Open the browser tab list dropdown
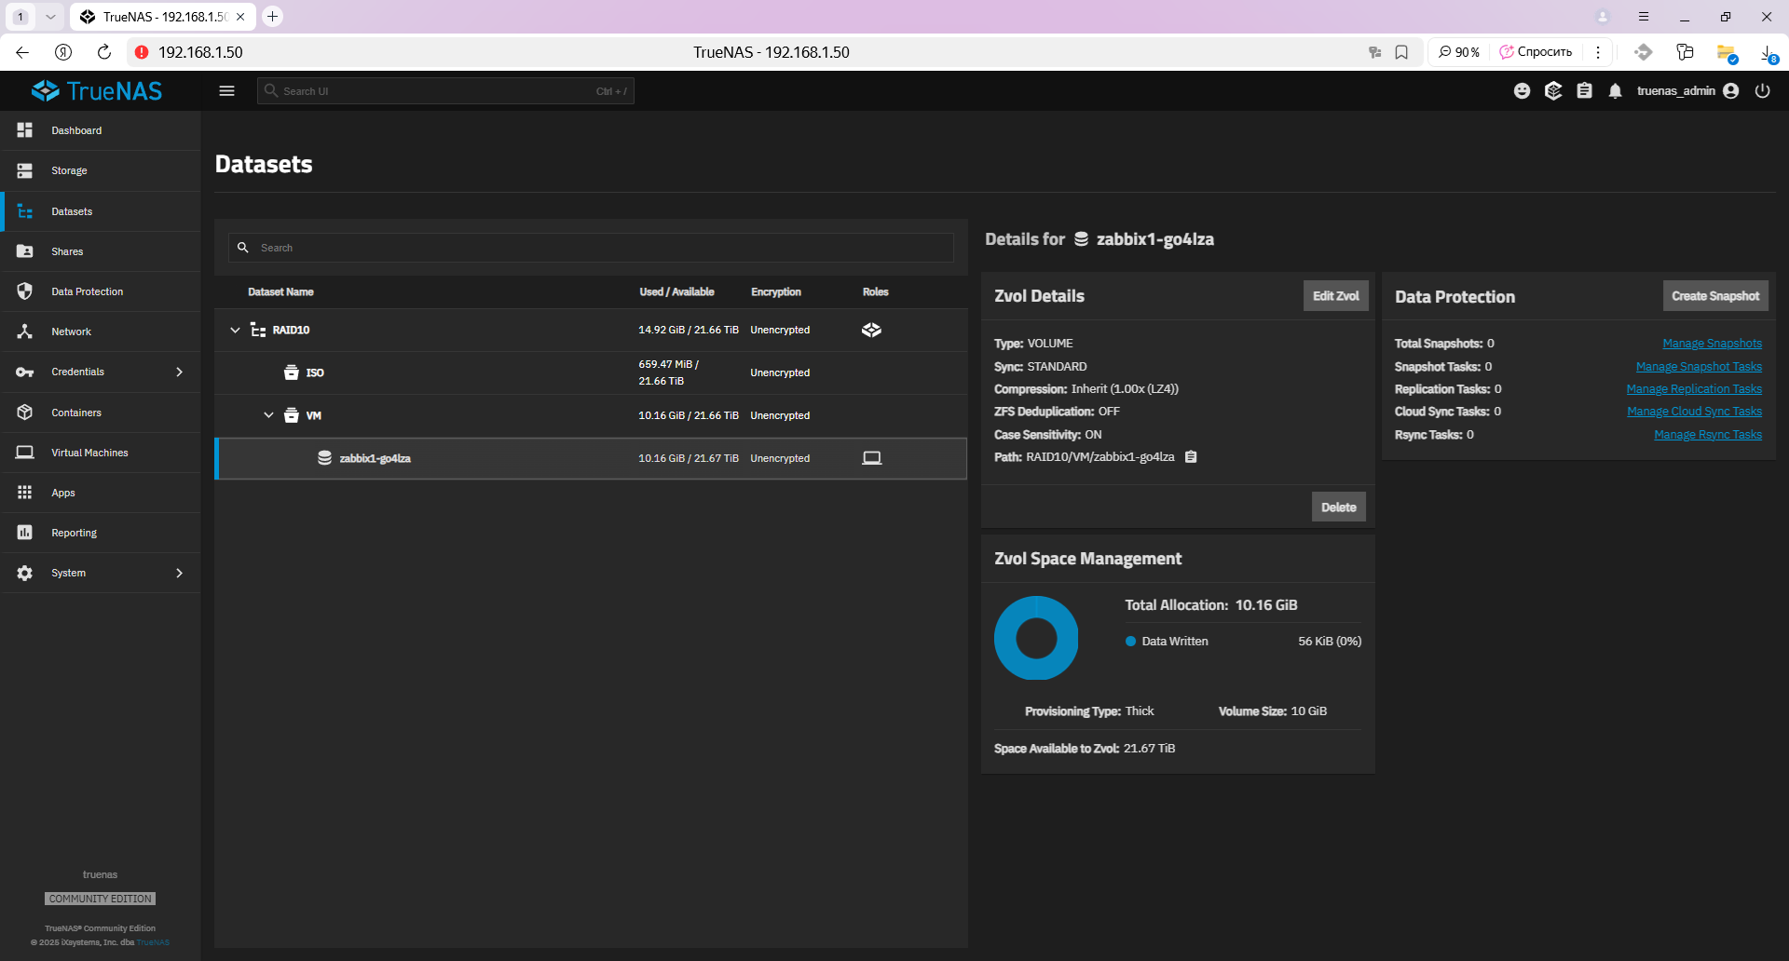Image resolution: width=1789 pixels, height=961 pixels. (x=50, y=17)
